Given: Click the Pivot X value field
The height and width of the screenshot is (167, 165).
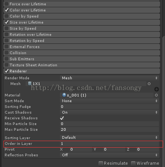Looking at the screenshot, I should click(81, 149).
